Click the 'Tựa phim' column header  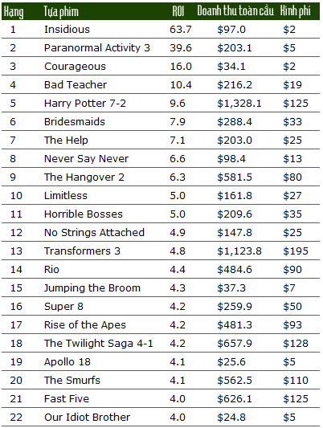coord(61,12)
